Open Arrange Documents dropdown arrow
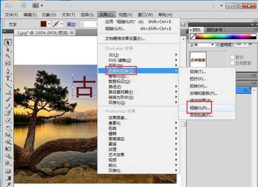Viewport: 258px width, 187px height. [42, 6]
